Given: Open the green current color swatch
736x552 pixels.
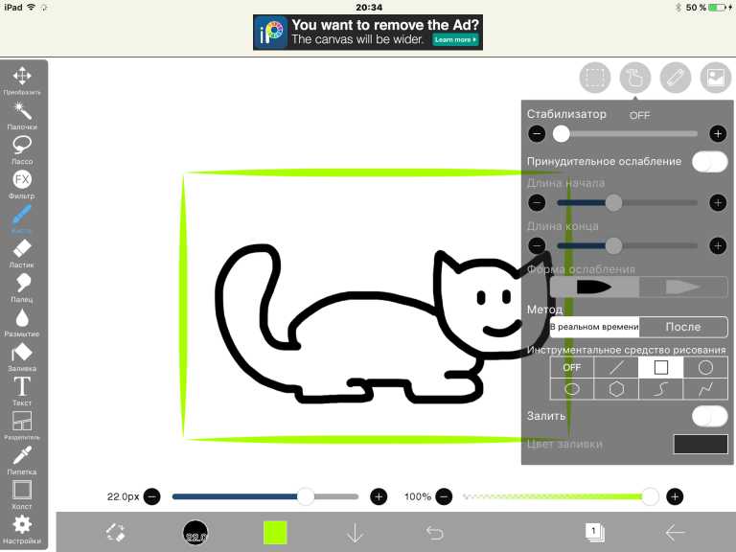Looking at the screenshot, I should [x=275, y=533].
